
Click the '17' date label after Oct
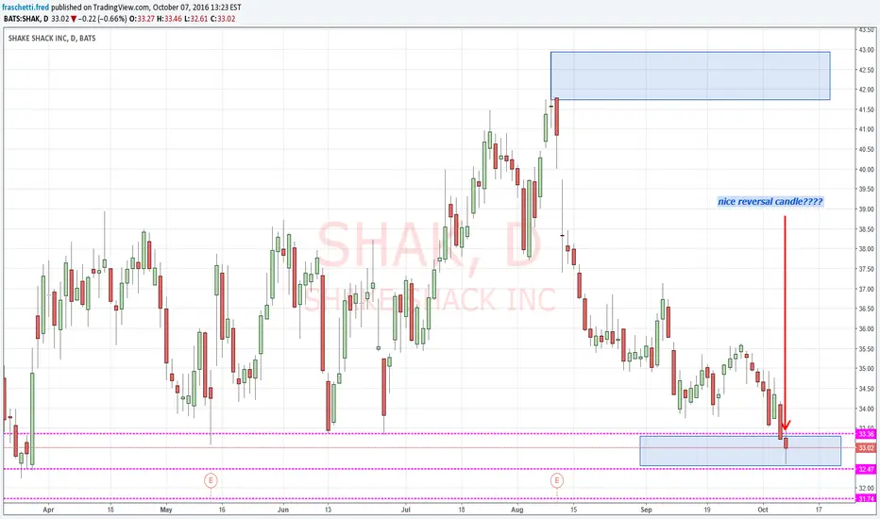tap(819, 510)
